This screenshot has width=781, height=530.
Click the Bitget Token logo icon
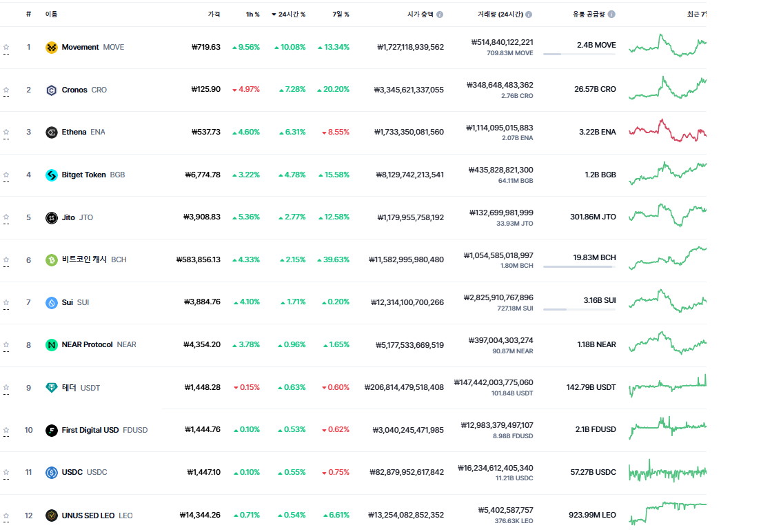point(51,175)
